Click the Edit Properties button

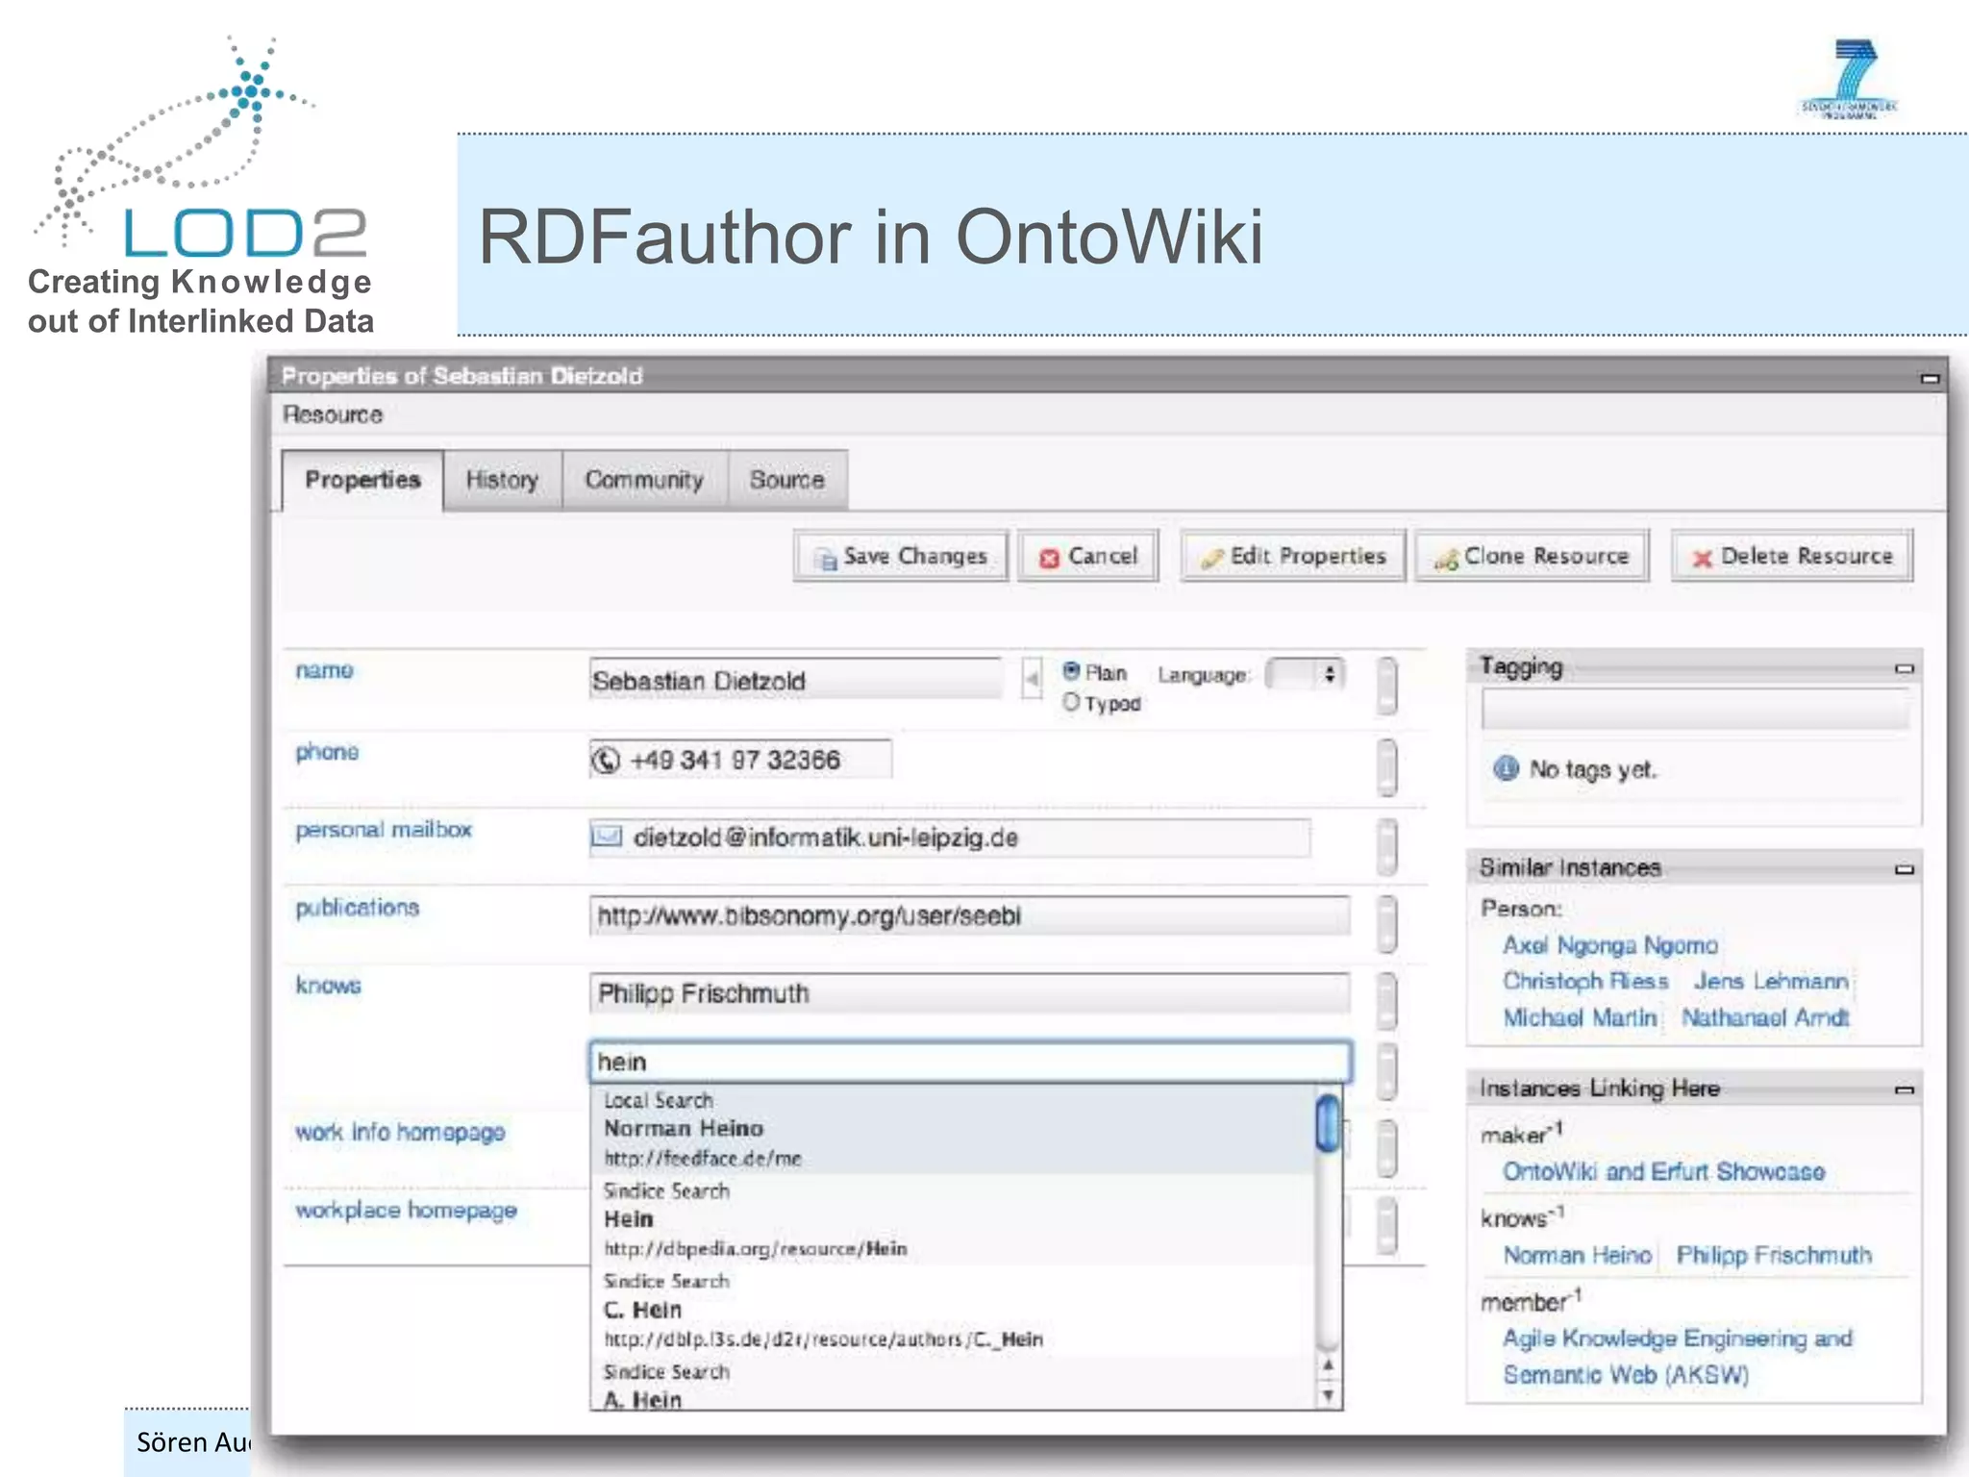coord(1293,556)
